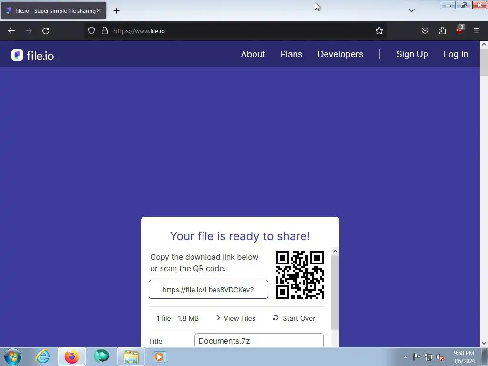Click the muted volume tray icon
Screen dimensions: 488x366
(440, 357)
